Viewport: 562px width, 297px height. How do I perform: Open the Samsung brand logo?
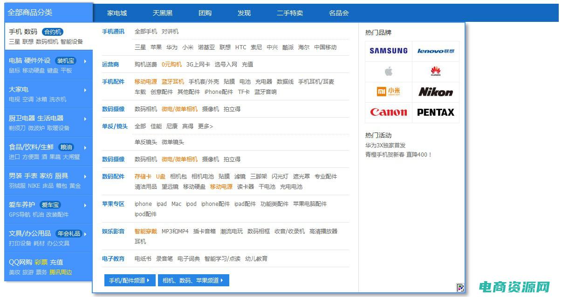pos(389,51)
